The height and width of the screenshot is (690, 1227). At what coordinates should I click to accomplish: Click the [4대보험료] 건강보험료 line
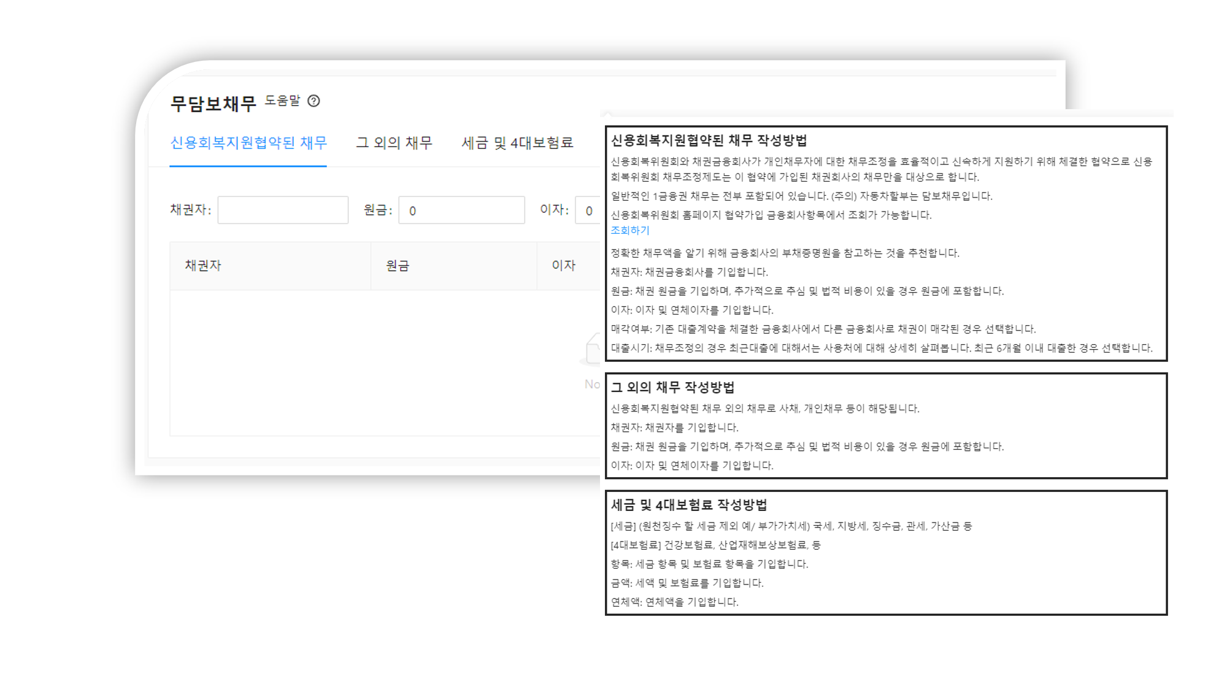716,545
